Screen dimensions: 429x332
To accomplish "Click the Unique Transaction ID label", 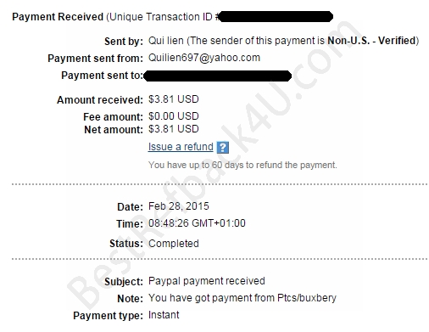I will coord(163,17).
